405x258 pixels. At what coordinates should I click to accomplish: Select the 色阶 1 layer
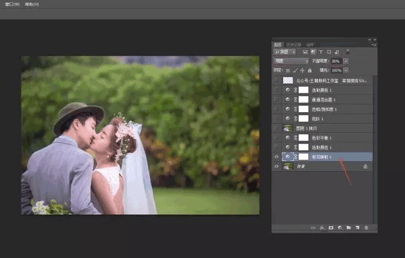pyautogui.click(x=323, y=118)
